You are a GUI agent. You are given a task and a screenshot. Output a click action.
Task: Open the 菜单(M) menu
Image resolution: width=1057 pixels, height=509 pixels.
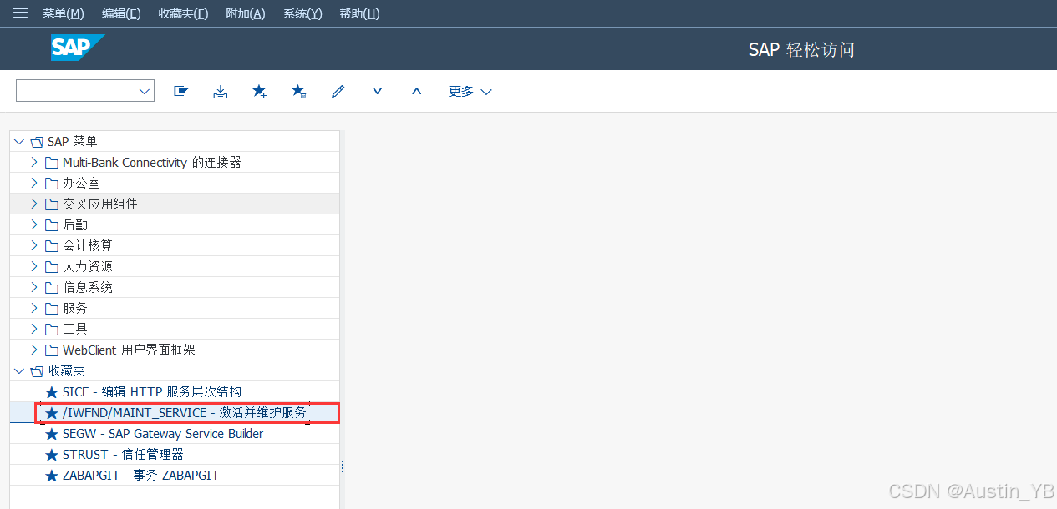click(x=64, y=13)
